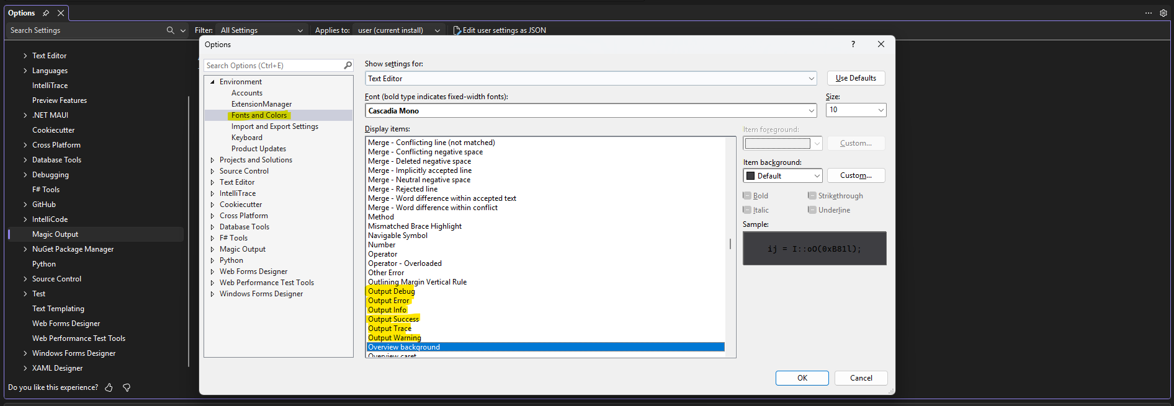Open the font Size dropdown

[856, 110]
